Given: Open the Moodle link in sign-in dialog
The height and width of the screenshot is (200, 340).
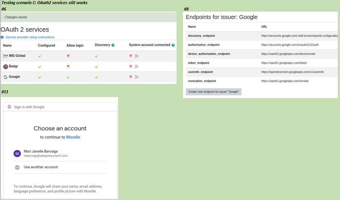Looking at the screenshot, I should click(73, 137).
